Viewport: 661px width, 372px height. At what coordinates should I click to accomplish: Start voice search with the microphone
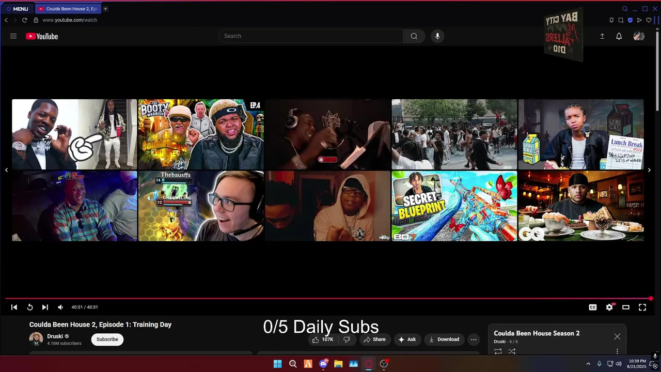click(437, 36)
